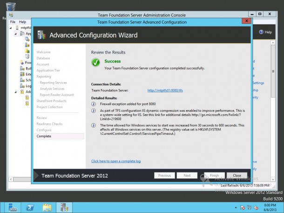
Task: Collapse the Additional Tools tree node
Action: 15,92
